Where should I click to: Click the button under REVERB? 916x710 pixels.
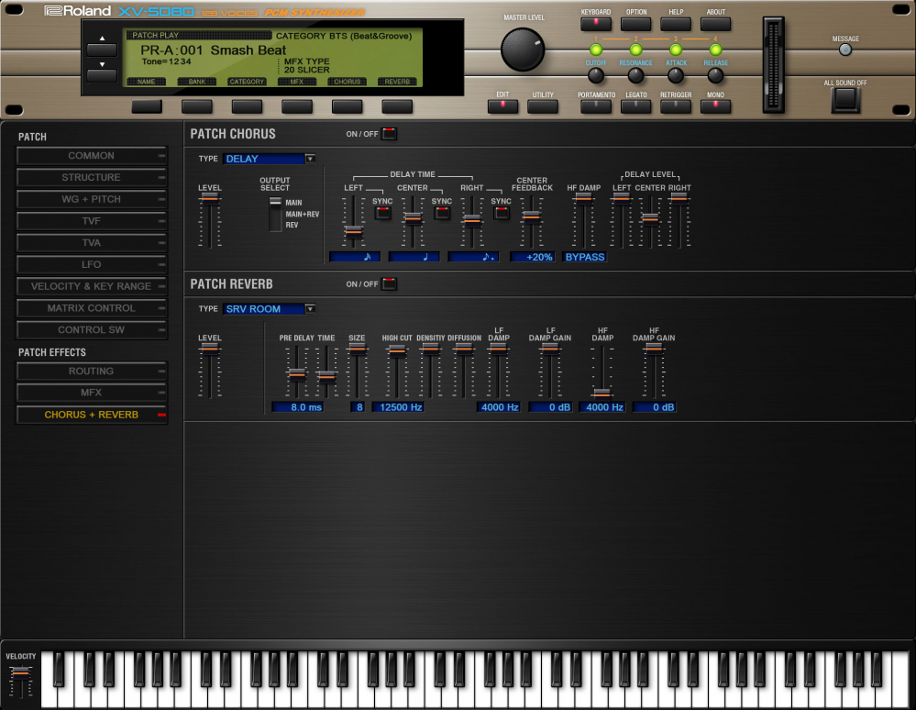point(397,106)
